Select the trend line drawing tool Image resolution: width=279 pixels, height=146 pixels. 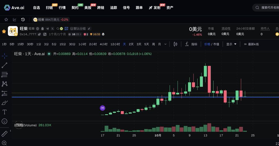(4, 65)
